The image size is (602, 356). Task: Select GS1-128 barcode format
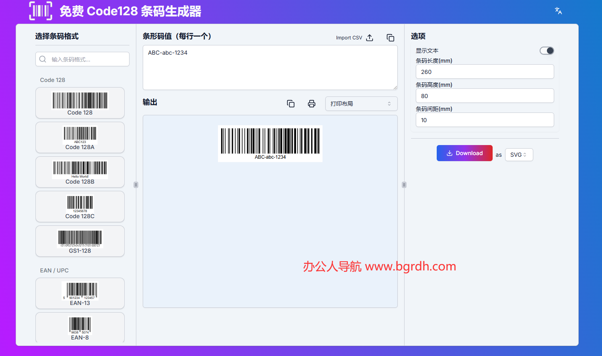pos(80,241)
